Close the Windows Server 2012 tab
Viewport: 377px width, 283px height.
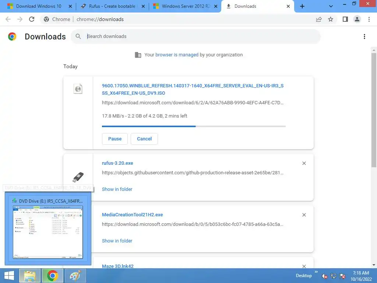(216, 6)
